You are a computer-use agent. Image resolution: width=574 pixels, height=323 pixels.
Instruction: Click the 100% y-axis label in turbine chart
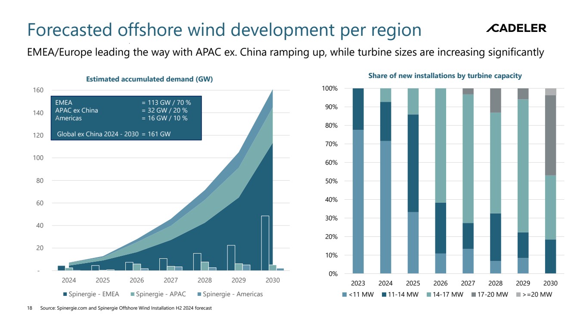click(330, 88)
